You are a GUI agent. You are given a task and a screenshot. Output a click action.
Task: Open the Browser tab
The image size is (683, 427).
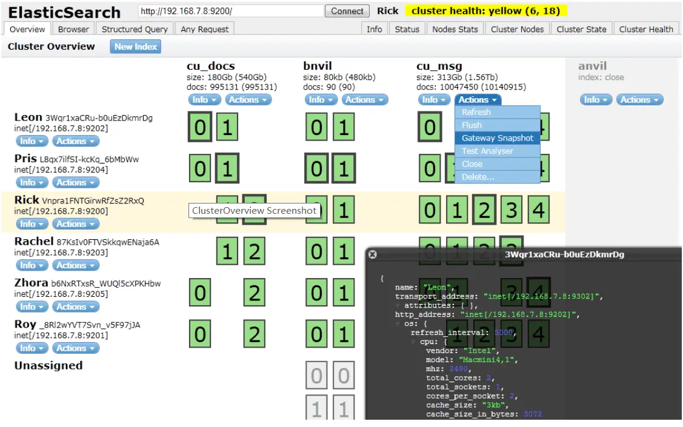pos(73,29)
